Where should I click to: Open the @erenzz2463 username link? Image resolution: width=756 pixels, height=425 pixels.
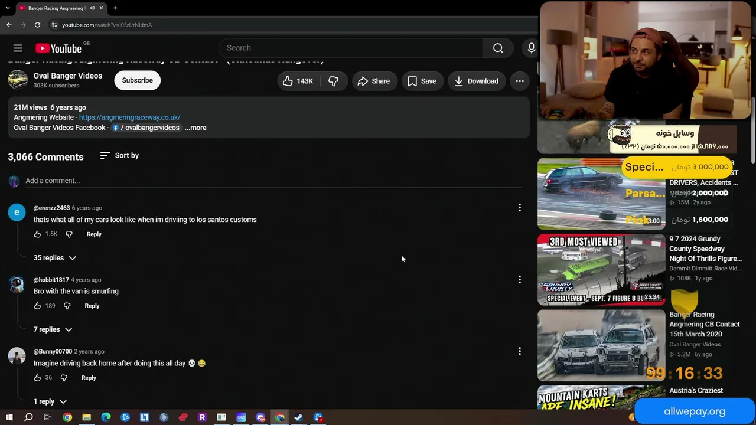pos(51,208)
